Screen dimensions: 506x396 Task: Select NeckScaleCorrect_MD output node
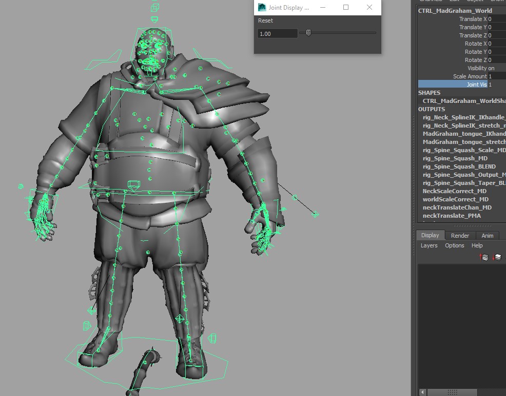454,191
